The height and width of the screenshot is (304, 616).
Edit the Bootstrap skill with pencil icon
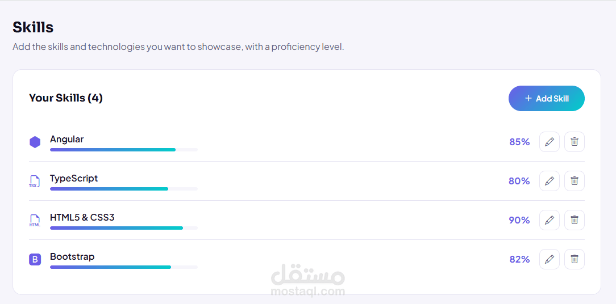(549, 259)
